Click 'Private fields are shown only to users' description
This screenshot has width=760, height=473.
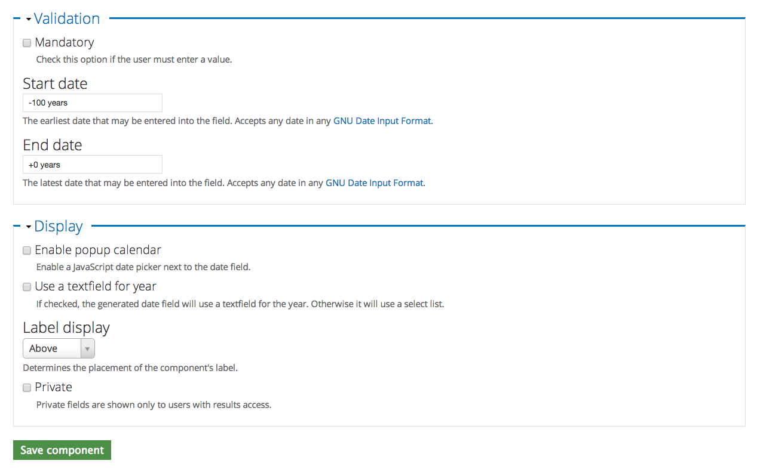coord(154,404)
